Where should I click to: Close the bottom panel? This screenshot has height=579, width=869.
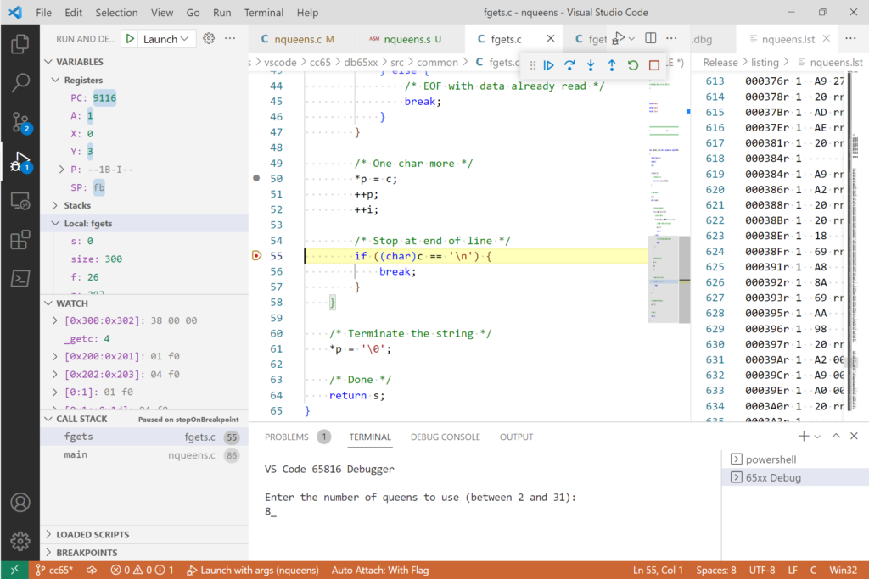[x=854, y=437]
